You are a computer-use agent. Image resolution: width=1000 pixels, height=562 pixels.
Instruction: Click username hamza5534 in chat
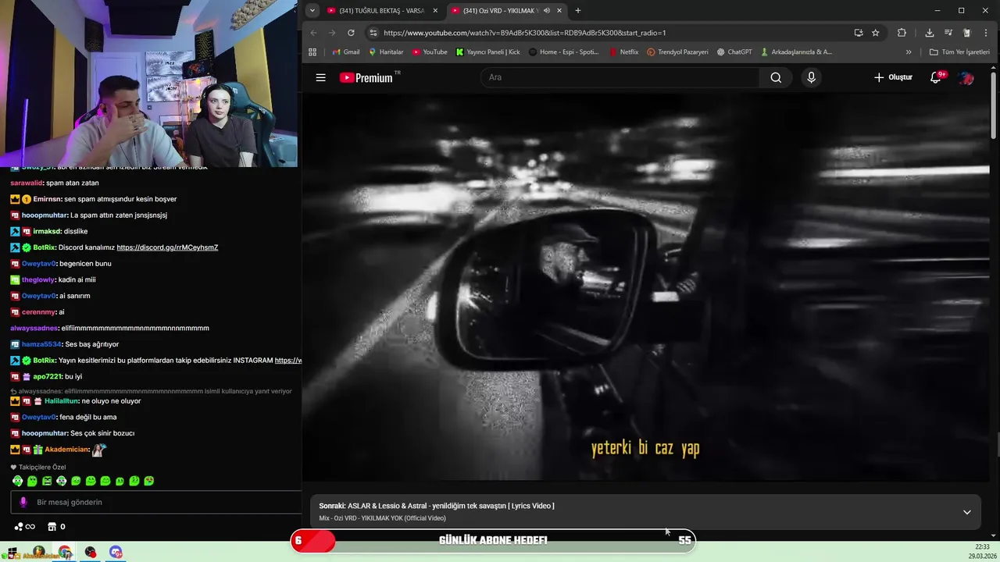click(41, 344)
